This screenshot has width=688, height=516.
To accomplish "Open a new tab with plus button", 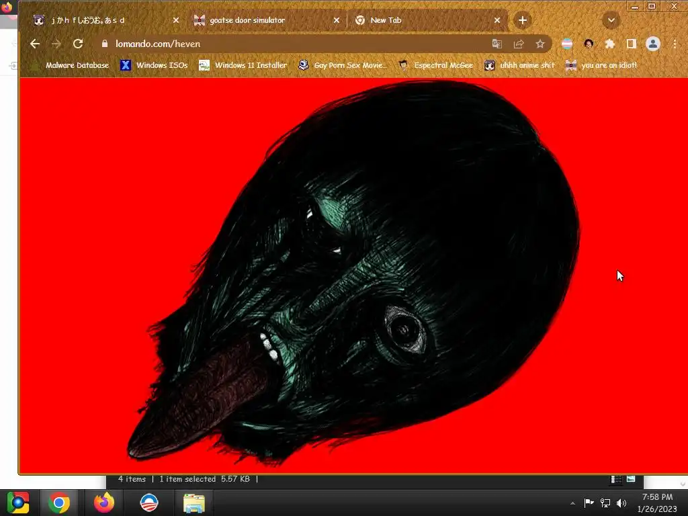I will 523,20.
